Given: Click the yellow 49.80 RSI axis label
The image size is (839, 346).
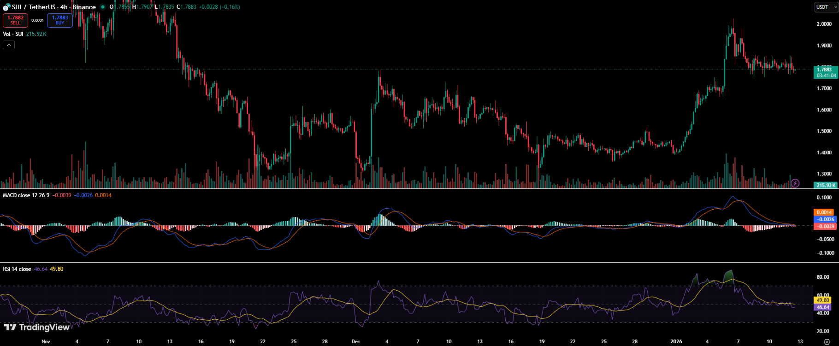Looking at the screenshot, I should [x=823, y=300].
